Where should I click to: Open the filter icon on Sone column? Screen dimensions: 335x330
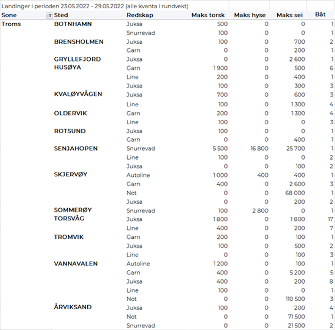coord(49,16)
